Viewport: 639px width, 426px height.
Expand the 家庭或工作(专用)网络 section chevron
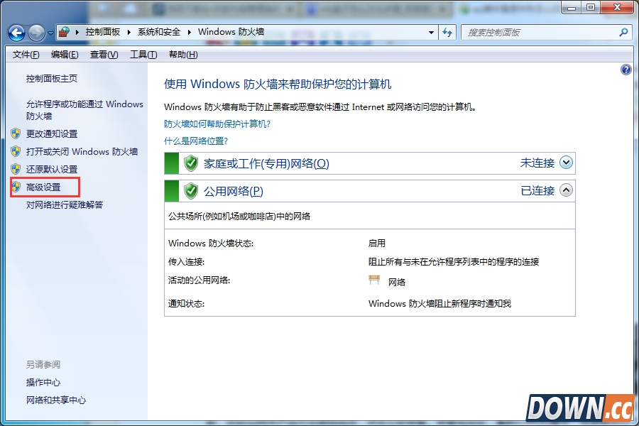[x=566, y=163]
